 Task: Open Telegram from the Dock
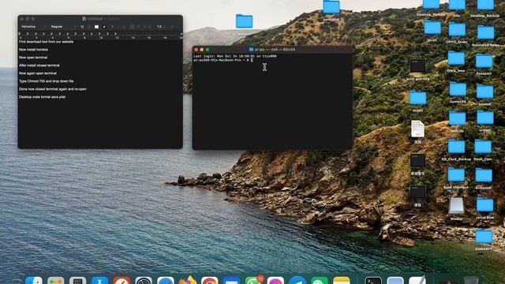[x=297, y=280]
